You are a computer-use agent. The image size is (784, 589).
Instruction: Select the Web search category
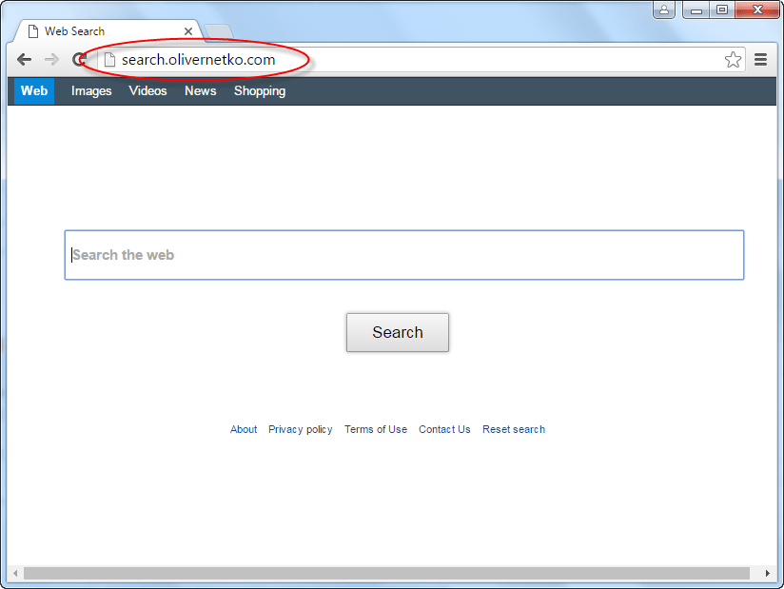pos(34,91)
